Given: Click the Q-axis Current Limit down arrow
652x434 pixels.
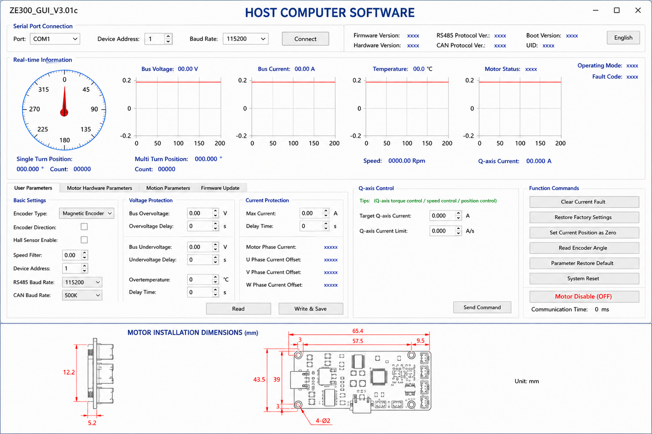Looking at the screenshot, I should (458, 233).
